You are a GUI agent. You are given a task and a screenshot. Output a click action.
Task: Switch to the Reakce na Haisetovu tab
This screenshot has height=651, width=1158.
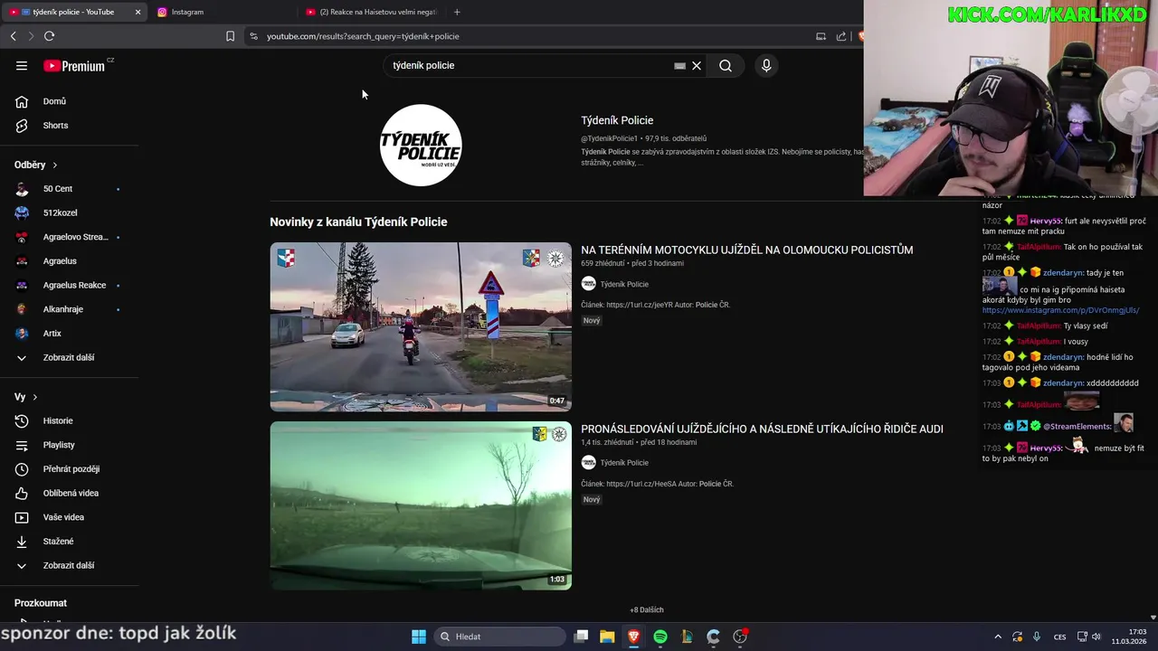(x=371, y=12)
